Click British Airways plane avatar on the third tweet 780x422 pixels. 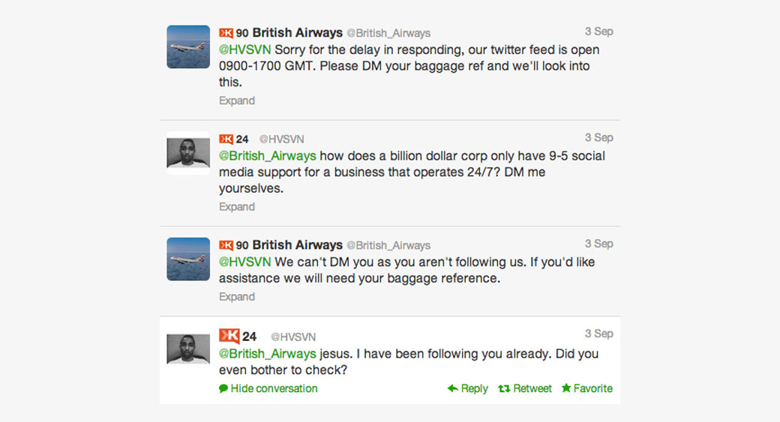pyautogui.click(x=188, y=259)
